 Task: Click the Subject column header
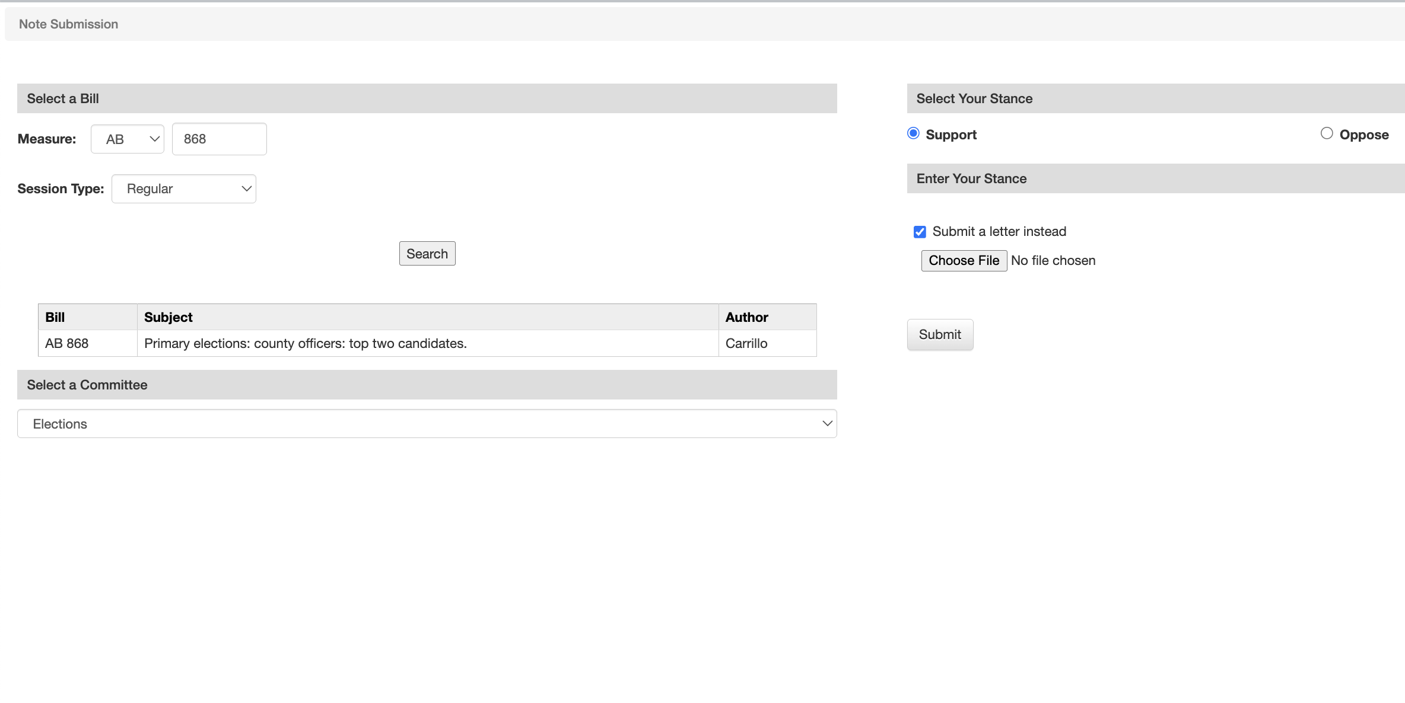(169, 318)
